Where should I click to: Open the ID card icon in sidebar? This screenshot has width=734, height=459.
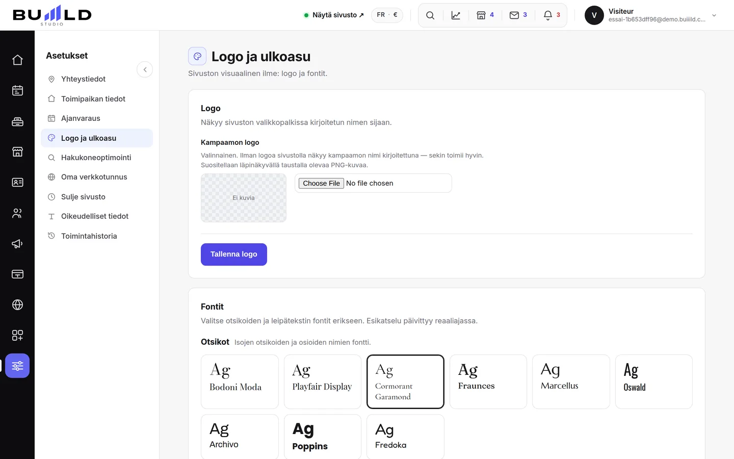(x=17, y=183)
